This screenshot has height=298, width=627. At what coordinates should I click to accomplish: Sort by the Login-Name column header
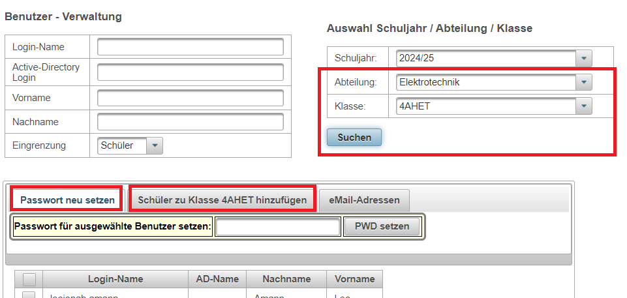115,279
